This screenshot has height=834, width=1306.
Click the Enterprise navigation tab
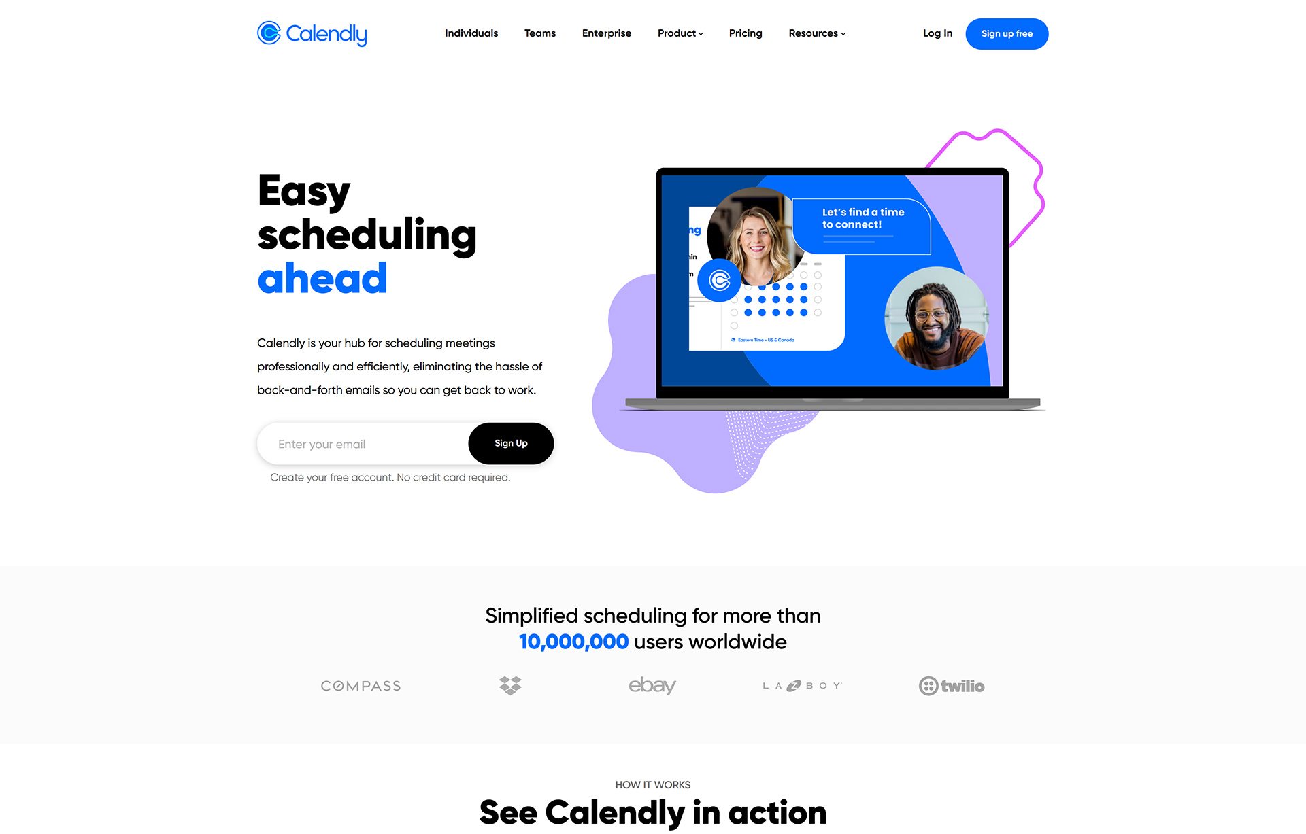pos(606,34)
